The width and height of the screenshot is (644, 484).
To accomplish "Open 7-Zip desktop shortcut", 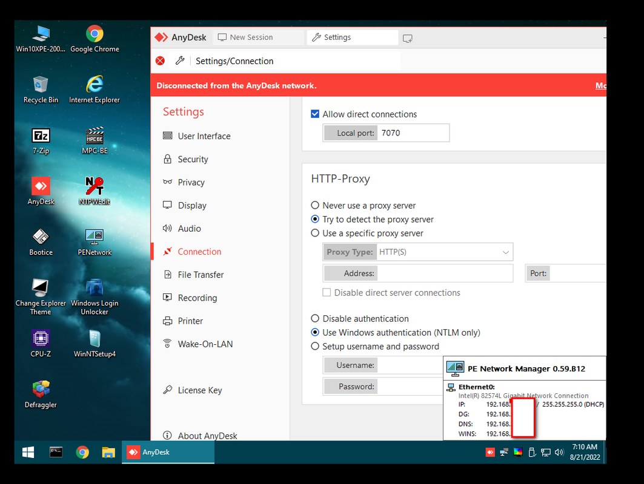I will click(x=41, y=140).
